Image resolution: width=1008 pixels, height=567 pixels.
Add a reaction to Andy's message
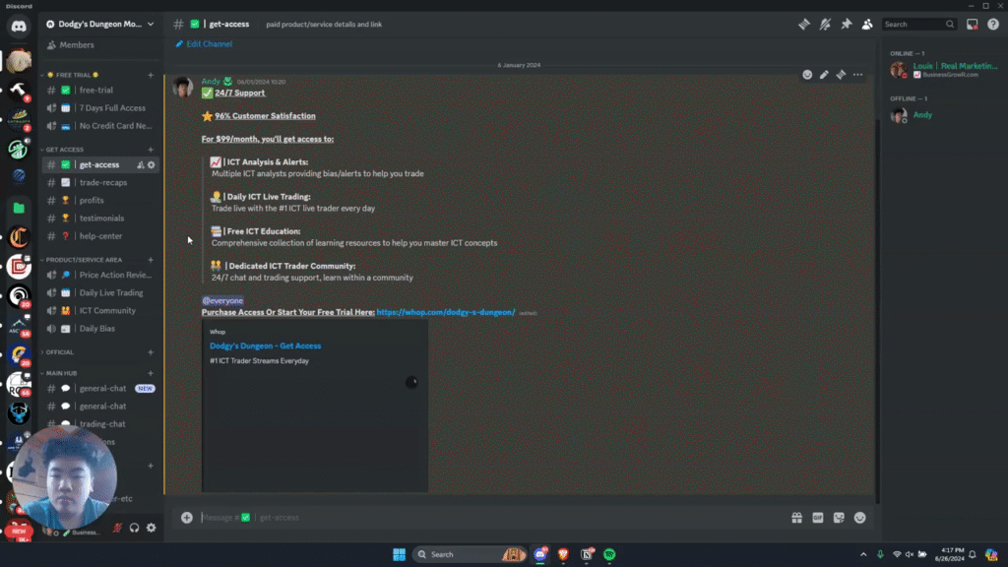click(x=809, y=74)
